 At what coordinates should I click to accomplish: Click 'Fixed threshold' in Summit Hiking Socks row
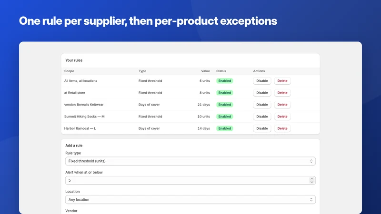[150, 117]
